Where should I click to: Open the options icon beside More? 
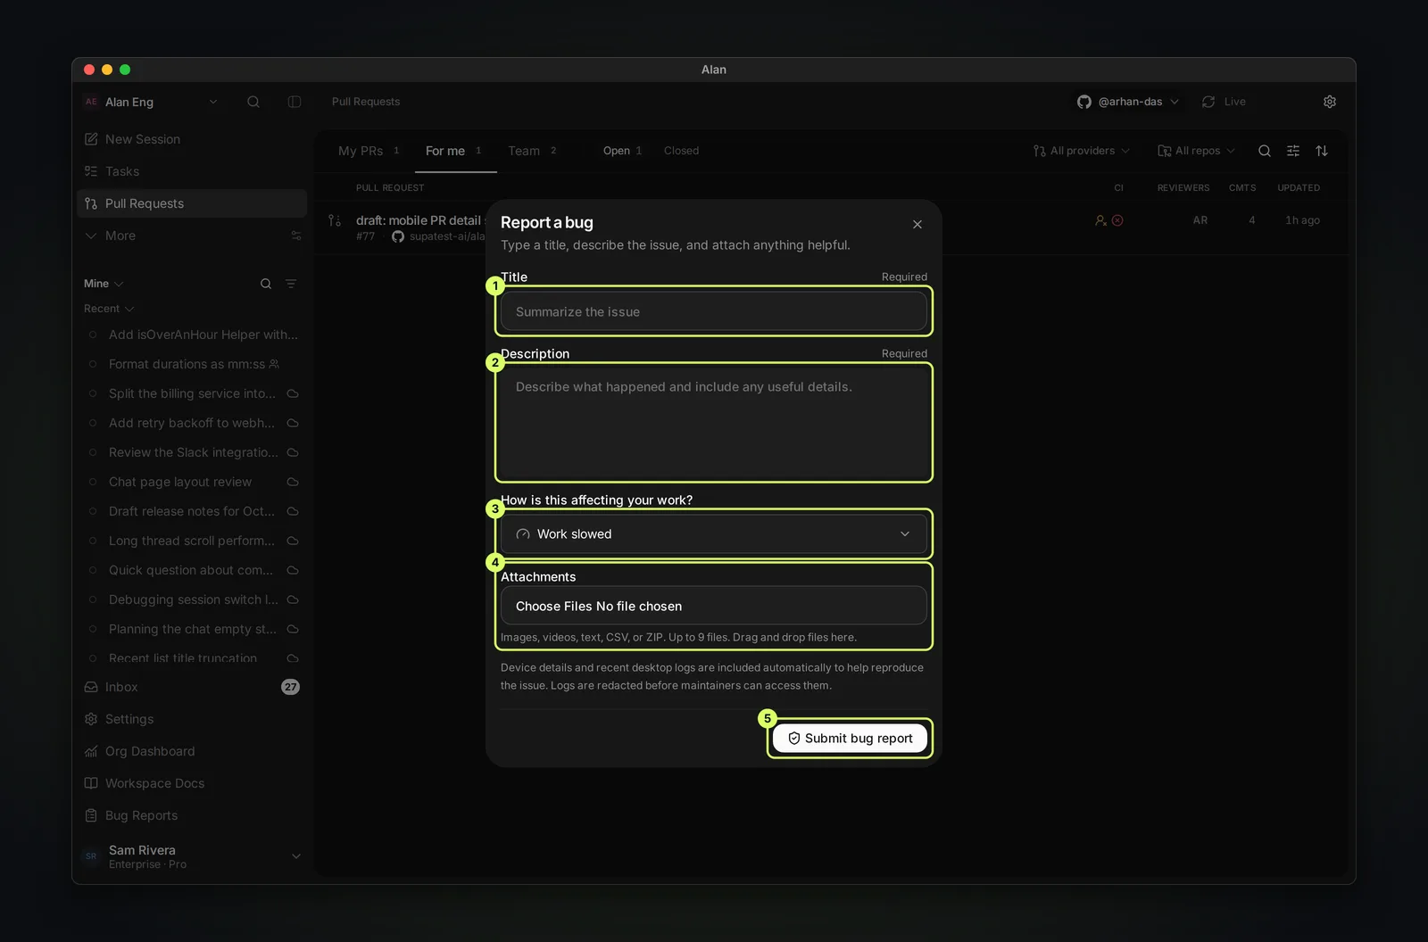click(296, 235)
